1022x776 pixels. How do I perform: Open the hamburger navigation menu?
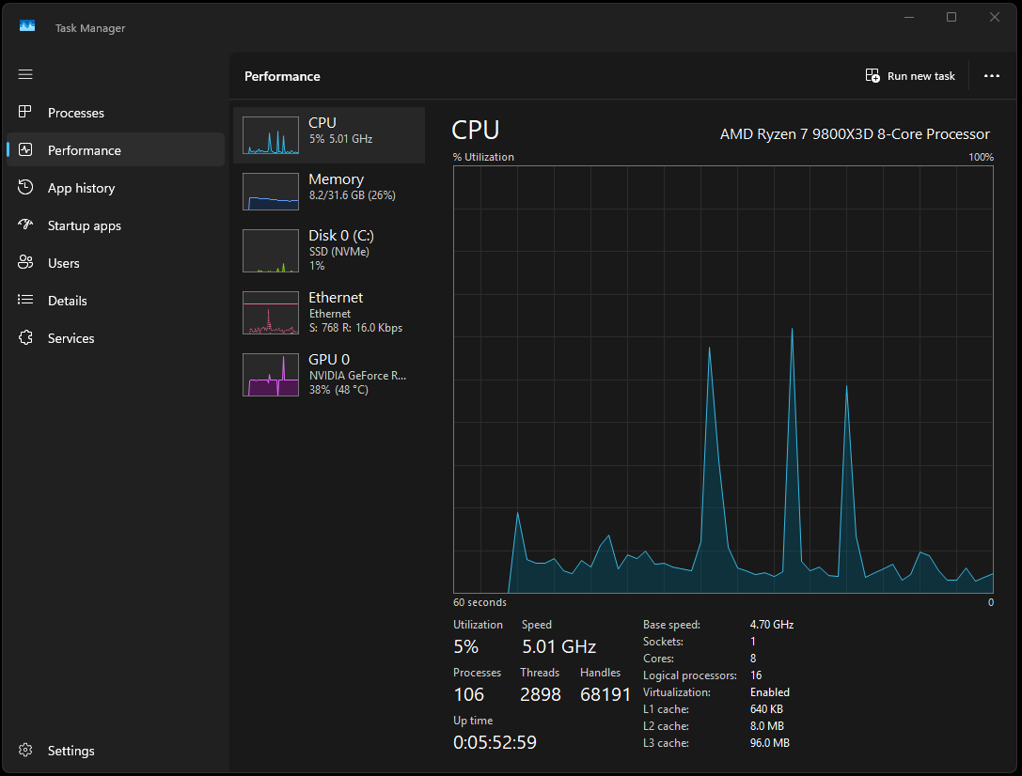click(25, 74)
